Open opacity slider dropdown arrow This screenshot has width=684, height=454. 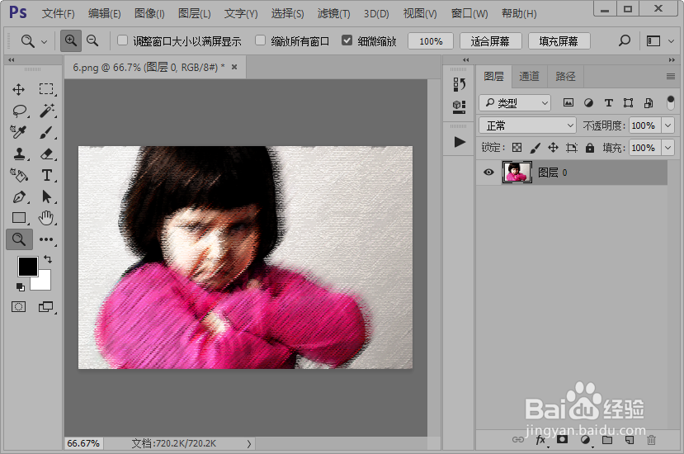[667, 125]
